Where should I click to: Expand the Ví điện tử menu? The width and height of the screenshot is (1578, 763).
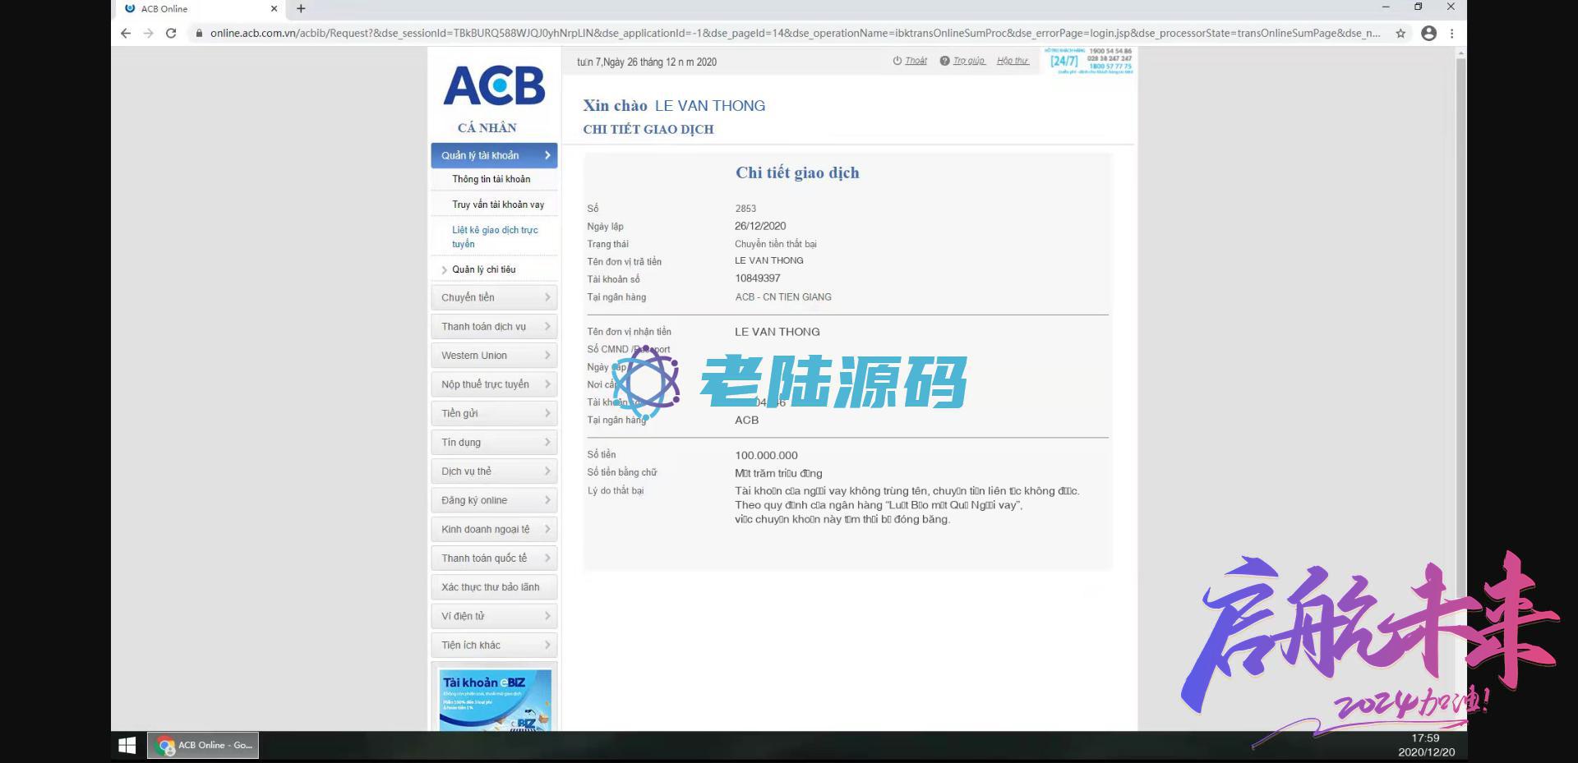click(494, 616)
